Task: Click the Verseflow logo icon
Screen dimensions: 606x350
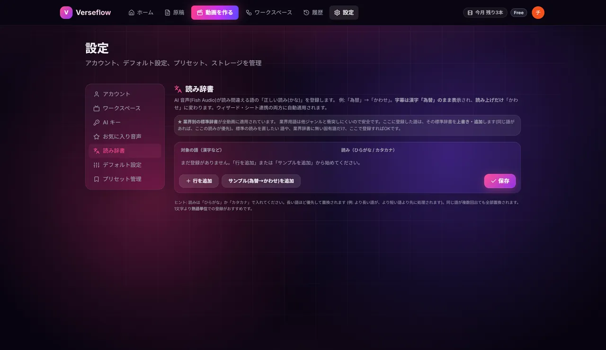Action: point(66,13)
